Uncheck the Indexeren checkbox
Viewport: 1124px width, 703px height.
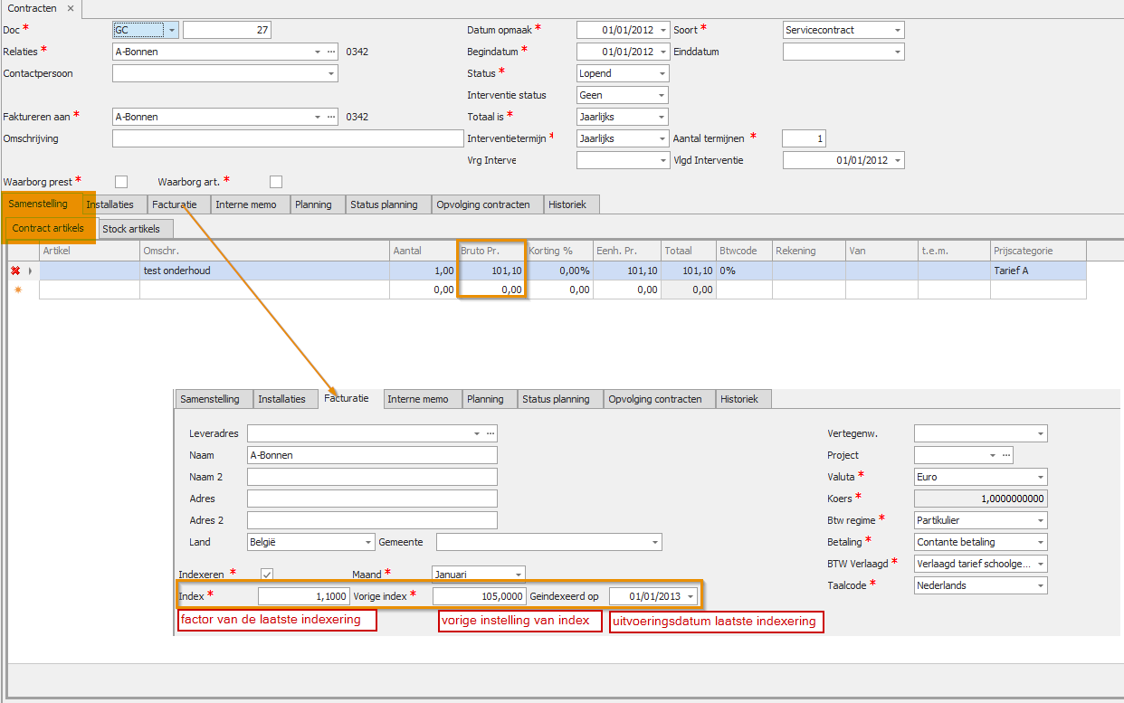click(x=267, y=574)
